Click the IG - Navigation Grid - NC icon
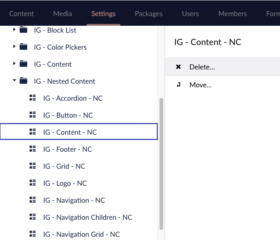The width and height of the screenshot is (280, 240). coord(33,234)
